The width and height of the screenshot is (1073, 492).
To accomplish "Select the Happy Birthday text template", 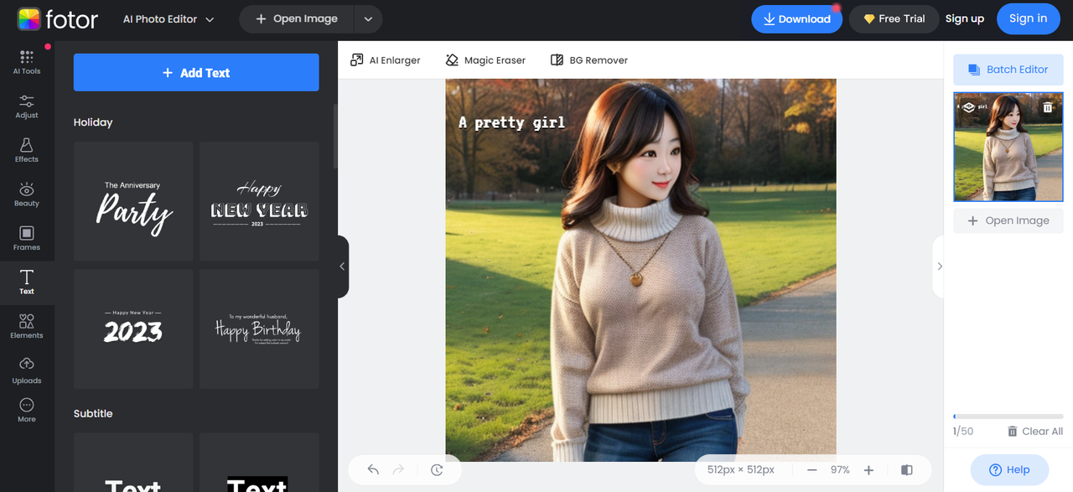I will coord(259,329).
